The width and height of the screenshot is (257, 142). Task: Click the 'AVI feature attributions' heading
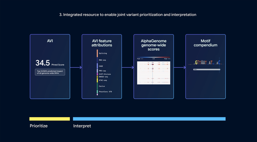[x=102, y=43]
